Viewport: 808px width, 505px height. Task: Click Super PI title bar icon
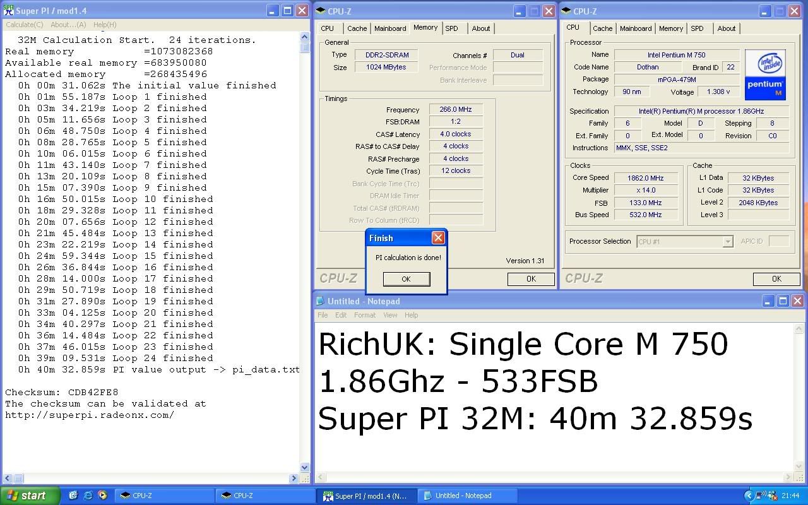pos(9,11)
